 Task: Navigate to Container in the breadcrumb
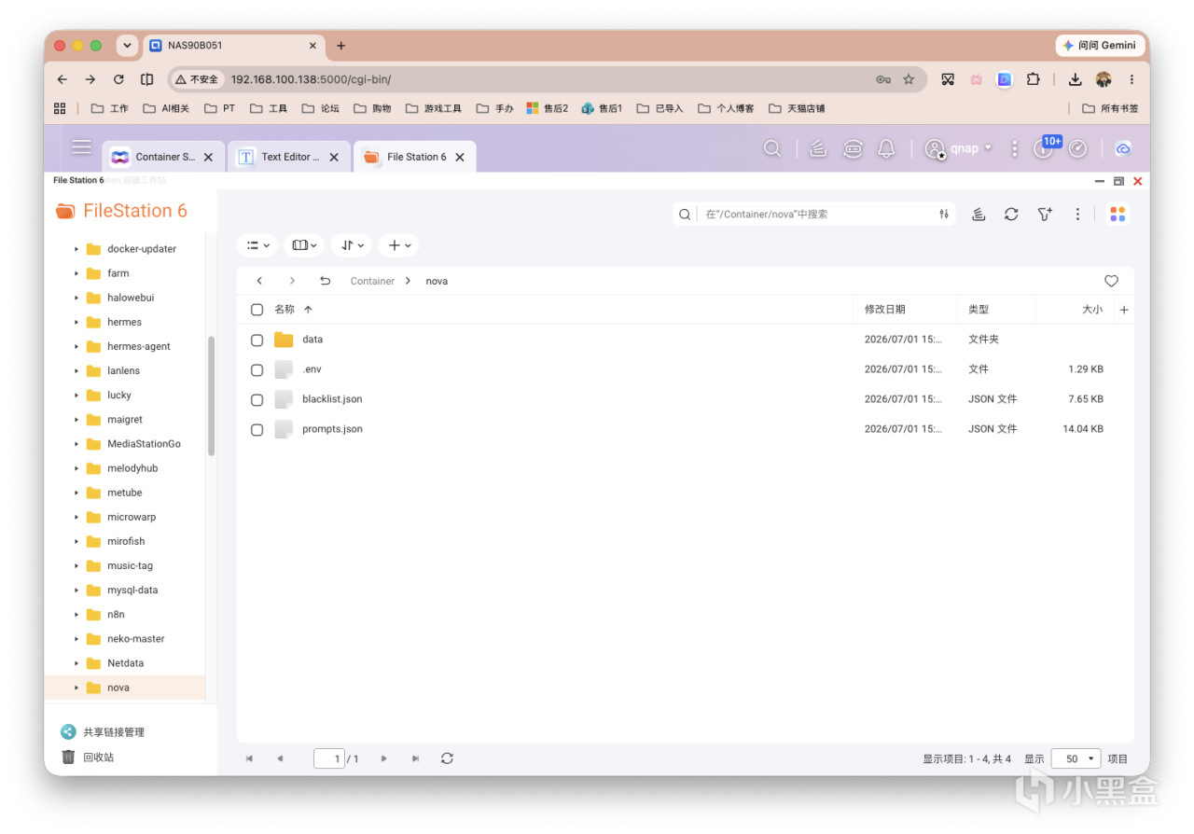[x=372, y=281]
